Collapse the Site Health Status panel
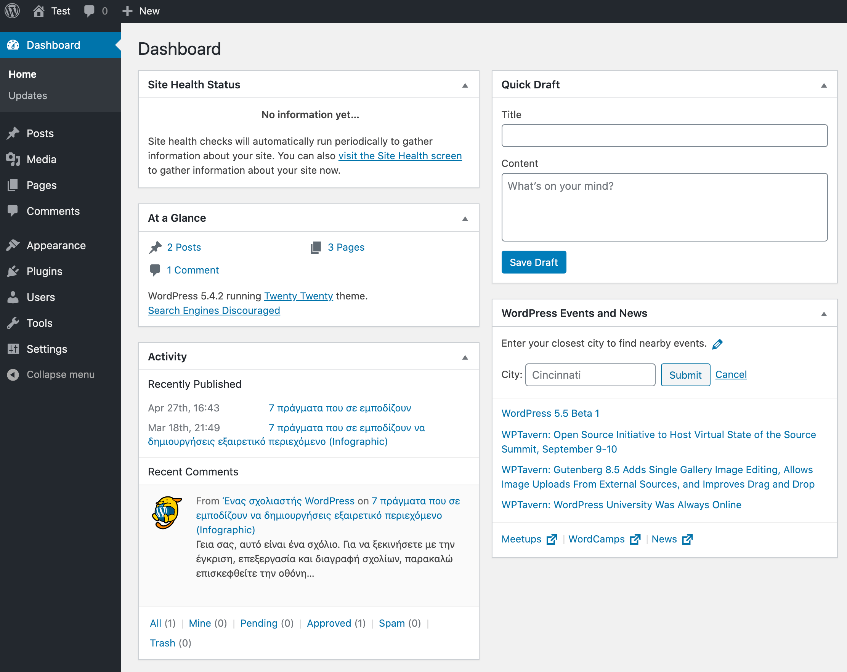This screenshot has width=847, height=672. pos(465,85)
